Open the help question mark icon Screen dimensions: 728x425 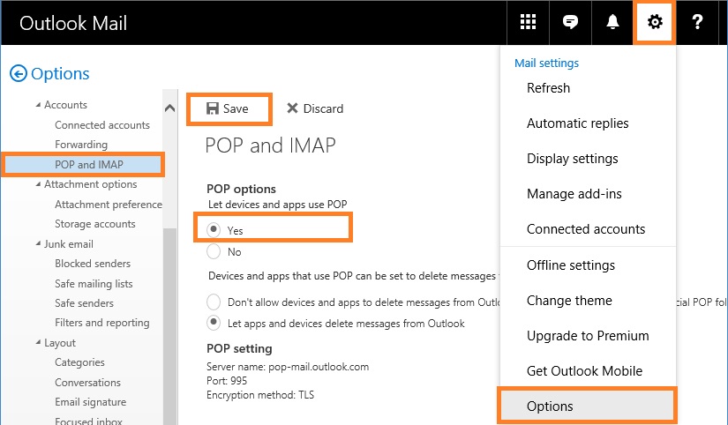coord(697,22)
